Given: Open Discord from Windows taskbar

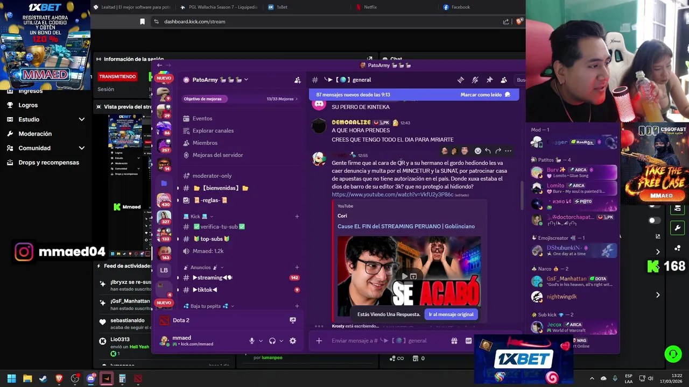Looking at the screenshot, I should click(91, 378).
